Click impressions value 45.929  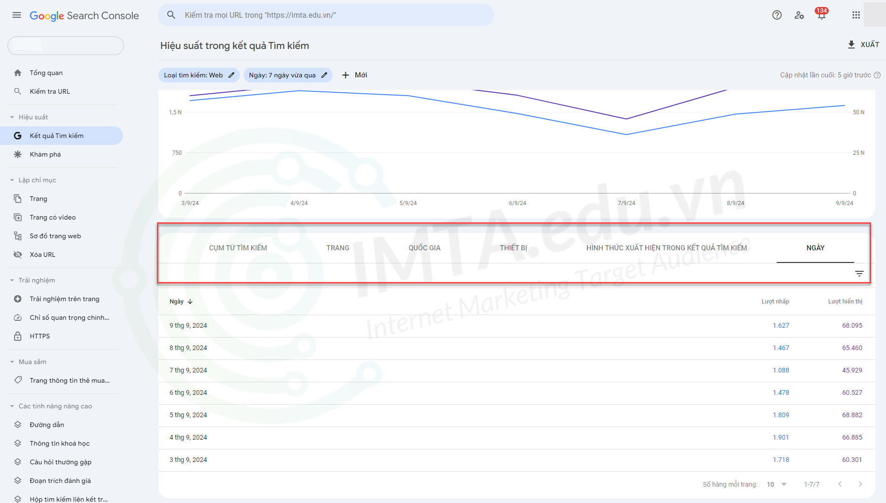[852, 370]
